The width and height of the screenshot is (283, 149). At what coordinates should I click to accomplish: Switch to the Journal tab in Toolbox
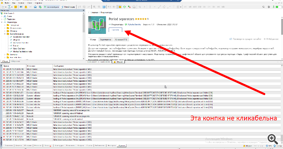[x=122, y=145]
